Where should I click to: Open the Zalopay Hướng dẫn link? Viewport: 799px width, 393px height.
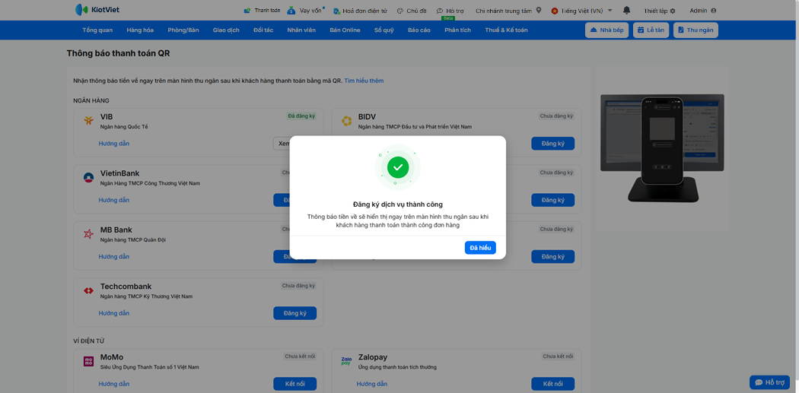point(372,384)
